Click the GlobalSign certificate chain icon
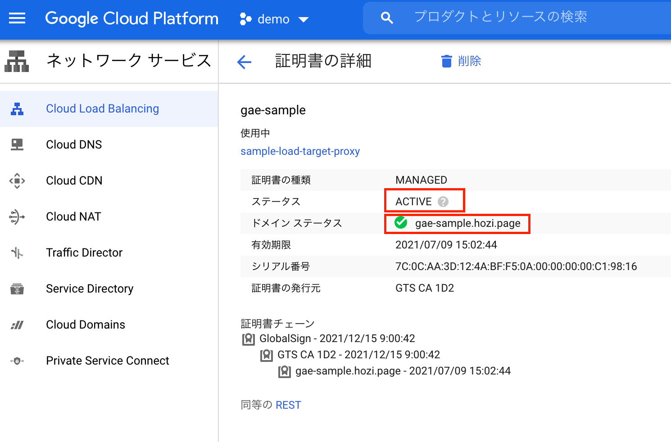The image size is (671, 442). coord(249,339)
